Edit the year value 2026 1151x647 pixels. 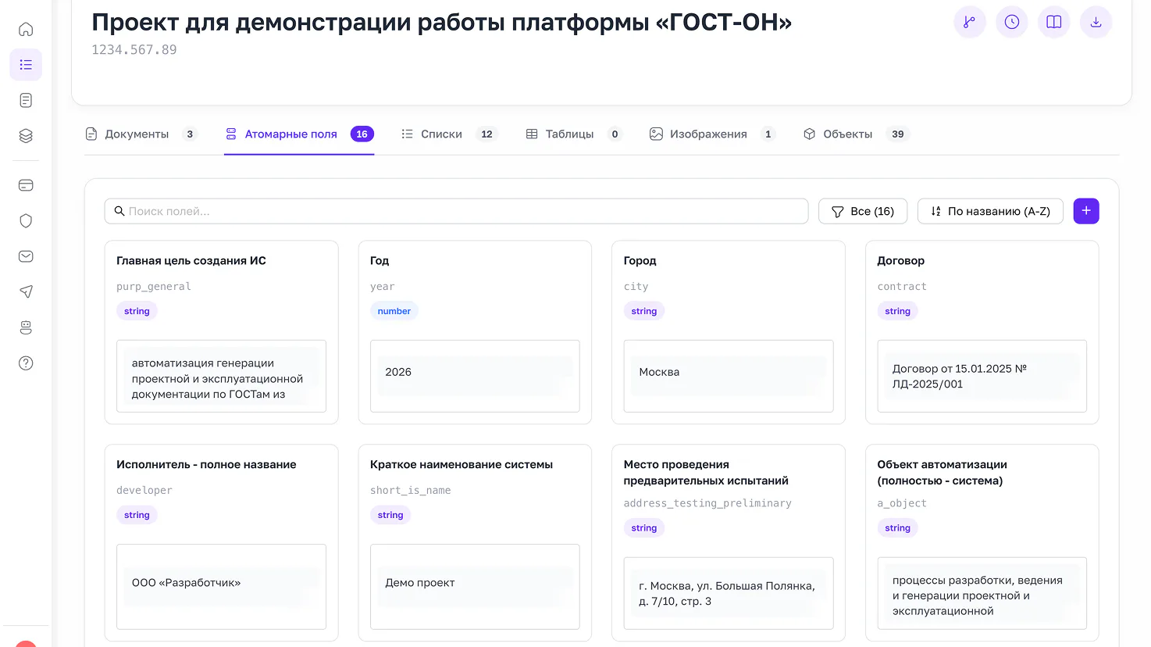point(475,376)
